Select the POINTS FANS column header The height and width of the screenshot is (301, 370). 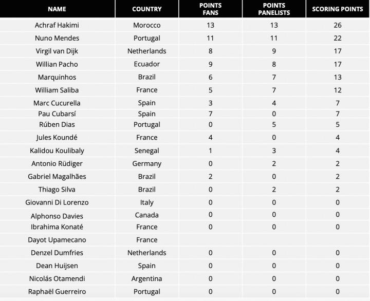(x=211, y=9)
